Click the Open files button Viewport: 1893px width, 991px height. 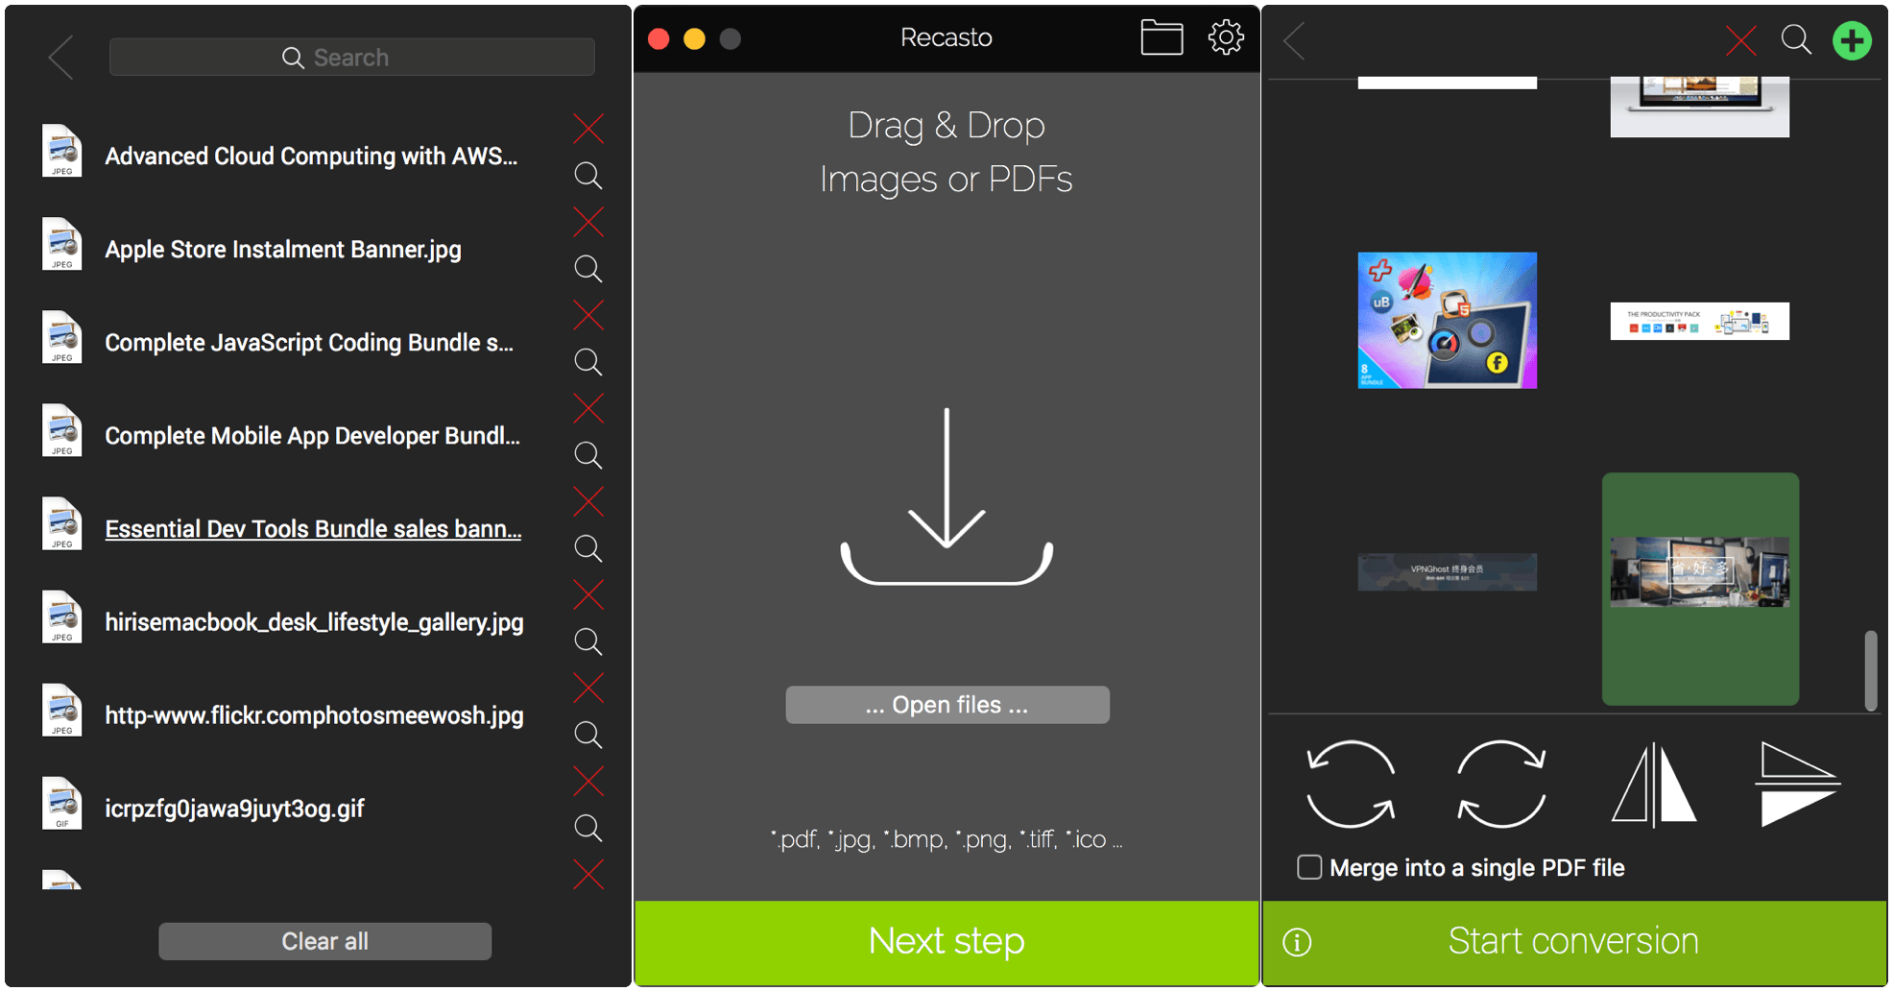click(947, 705)
